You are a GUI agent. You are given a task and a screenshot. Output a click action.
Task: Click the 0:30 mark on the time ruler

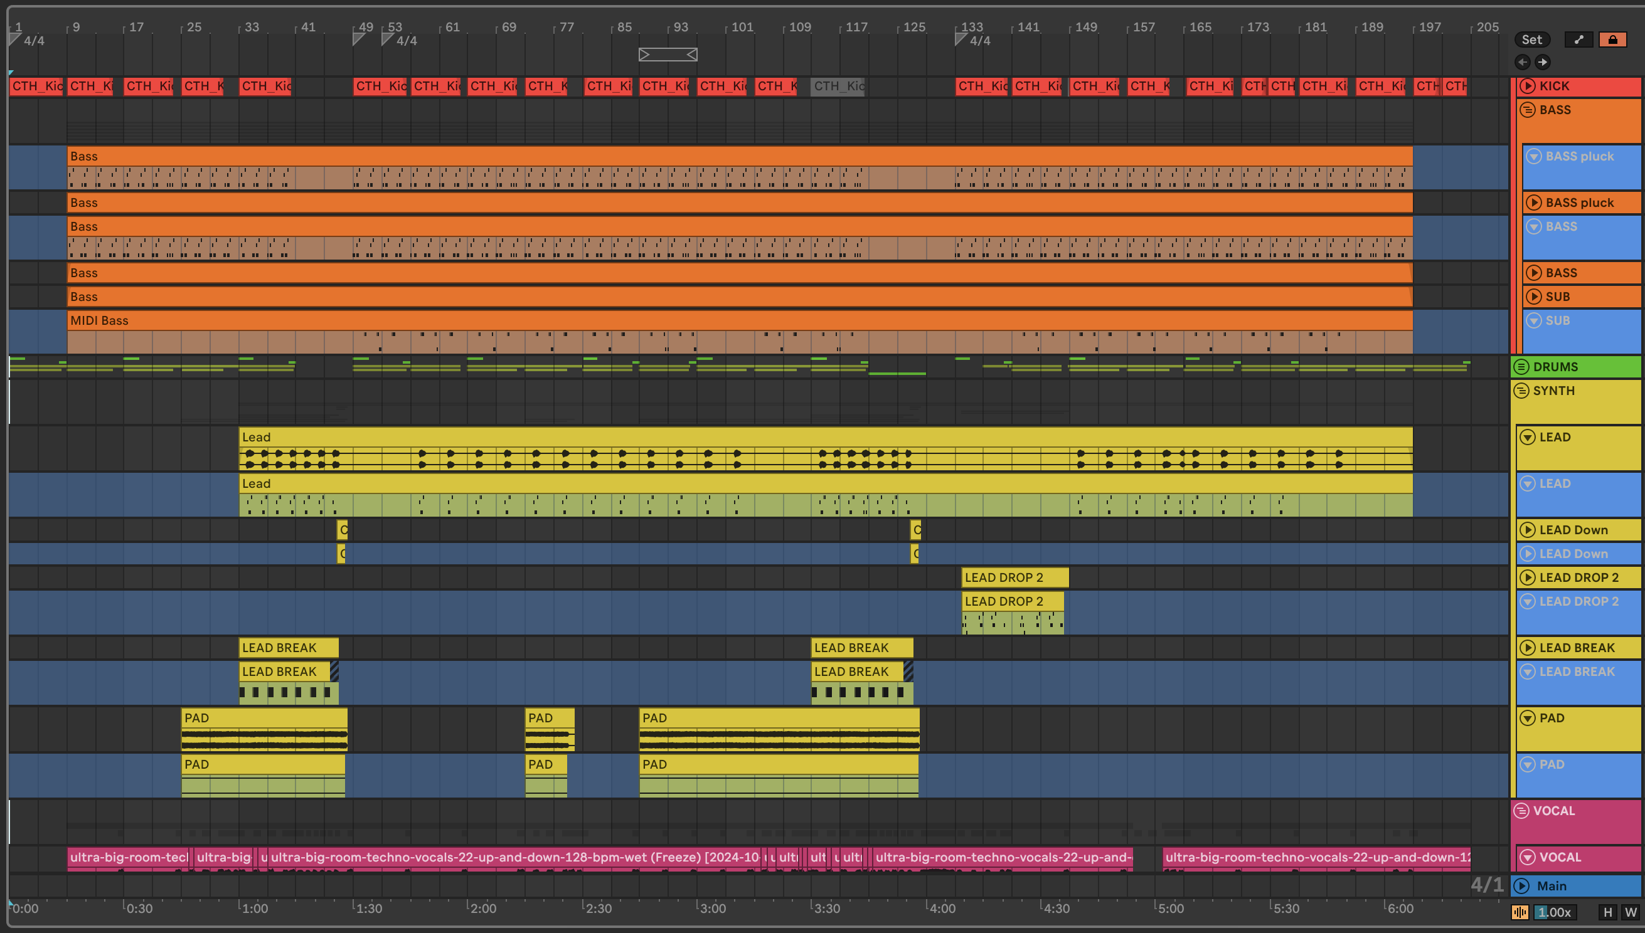click(x=139, y=908)
